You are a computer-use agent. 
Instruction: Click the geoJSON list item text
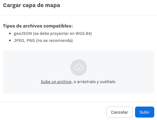coord(53,34)
